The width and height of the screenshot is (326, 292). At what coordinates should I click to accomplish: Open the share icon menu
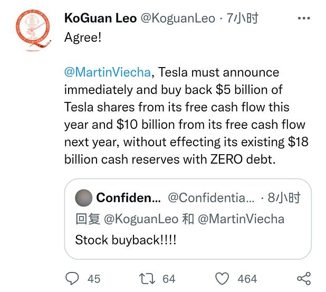coord(303,278)
